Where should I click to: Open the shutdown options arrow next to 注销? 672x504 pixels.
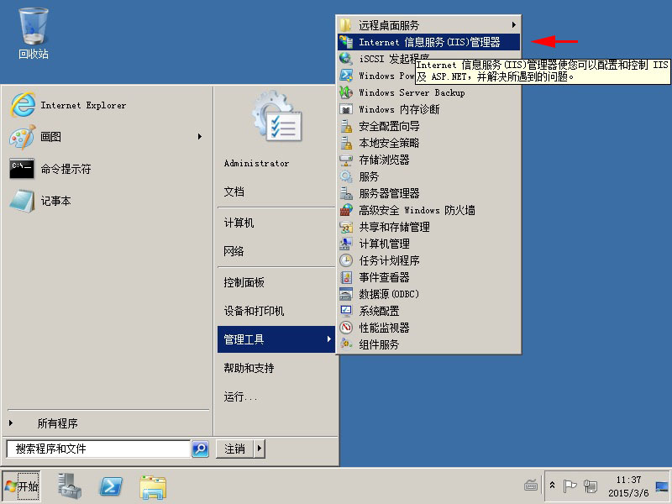coord(260,449)
